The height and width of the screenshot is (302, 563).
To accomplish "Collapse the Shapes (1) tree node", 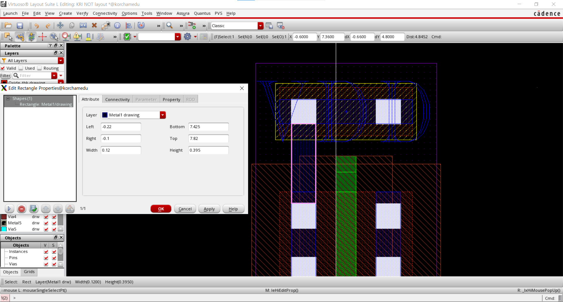I will tap(8, 99).
